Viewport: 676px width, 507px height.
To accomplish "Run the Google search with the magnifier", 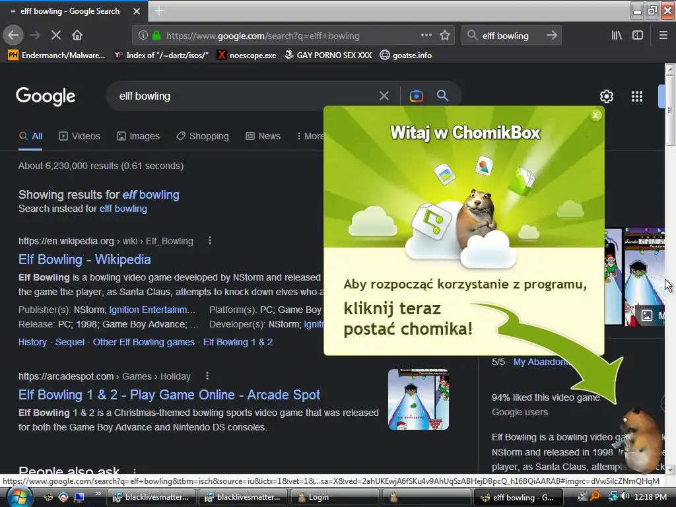I will coord(442,96).
